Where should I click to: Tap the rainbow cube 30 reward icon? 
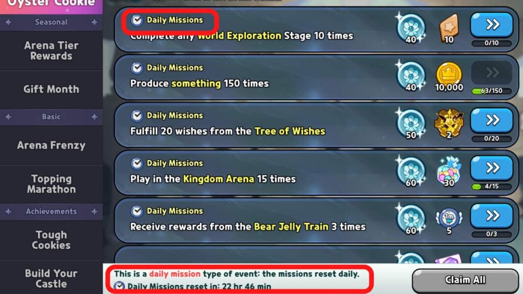click(x=449, y=171)
